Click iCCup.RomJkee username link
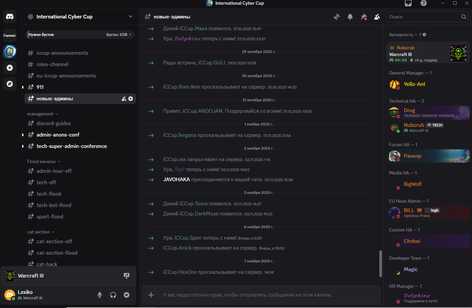The image size is (472, 308). 182,87
